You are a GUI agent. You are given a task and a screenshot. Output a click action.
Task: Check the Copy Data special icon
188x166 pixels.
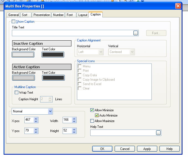pos(80,75)
